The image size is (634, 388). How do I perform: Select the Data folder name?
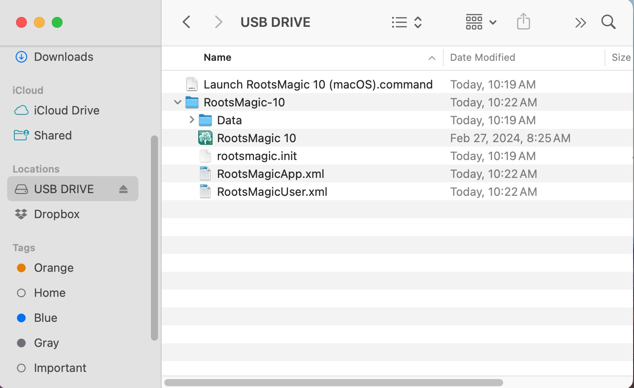229,120
